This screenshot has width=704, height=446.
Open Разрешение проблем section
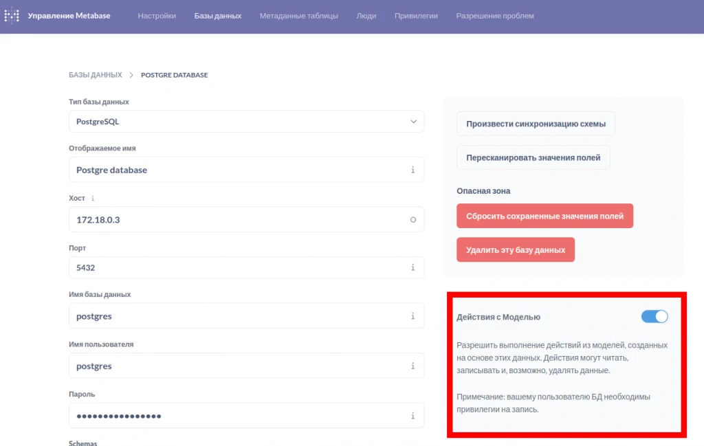point(495,16)
